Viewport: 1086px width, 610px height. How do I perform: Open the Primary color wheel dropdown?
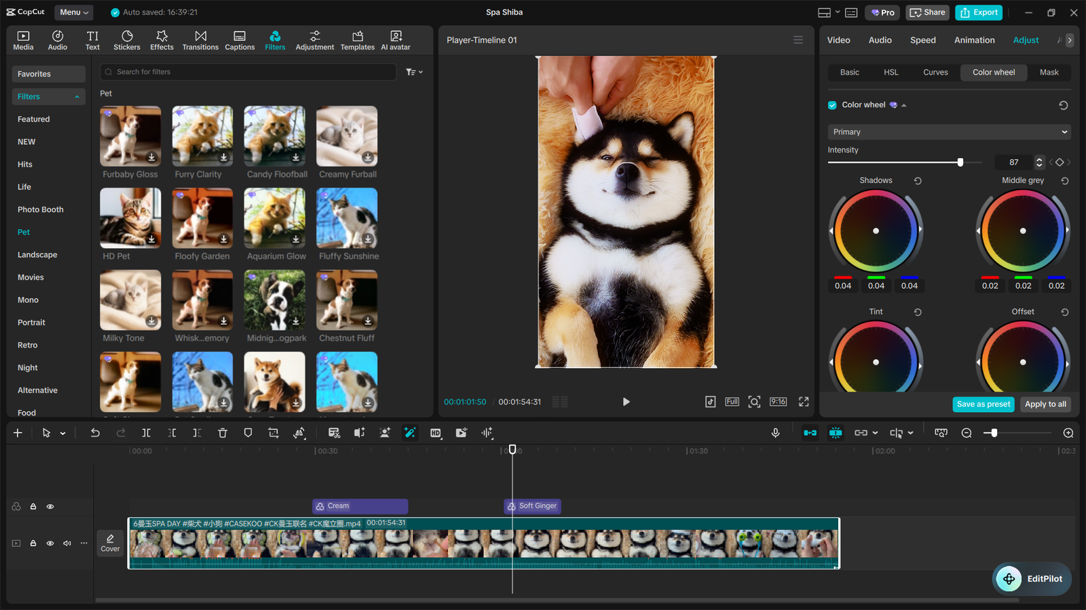[948, 131]
